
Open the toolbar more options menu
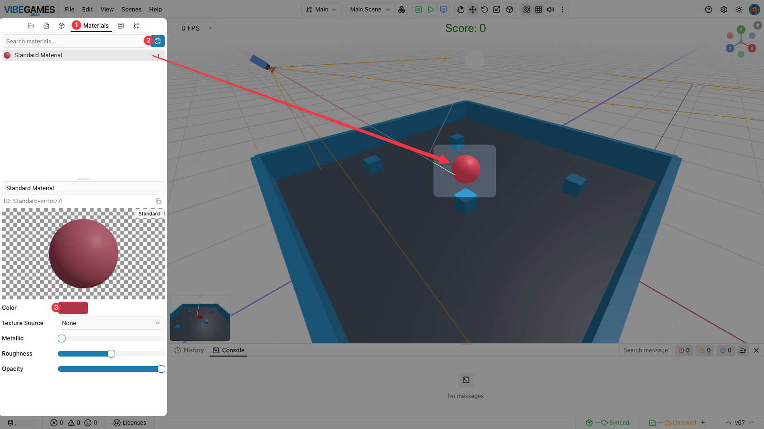[562, 10]
